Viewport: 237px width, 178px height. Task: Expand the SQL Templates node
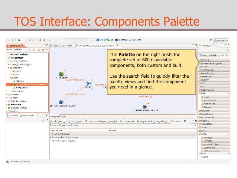coord(7,101)
